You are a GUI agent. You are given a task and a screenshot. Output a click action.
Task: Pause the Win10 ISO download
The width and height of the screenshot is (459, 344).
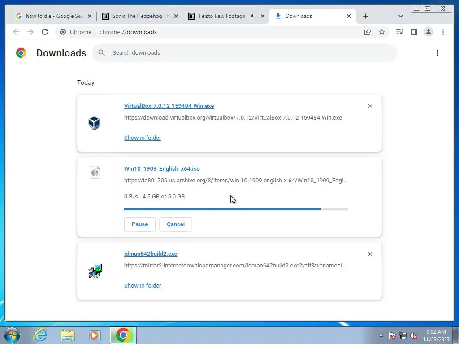tap(140, 224)
